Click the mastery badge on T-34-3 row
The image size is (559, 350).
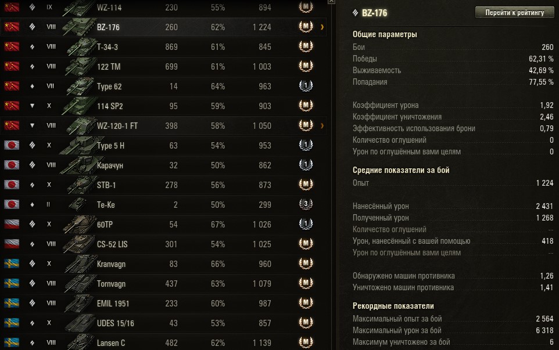(304, 47)
